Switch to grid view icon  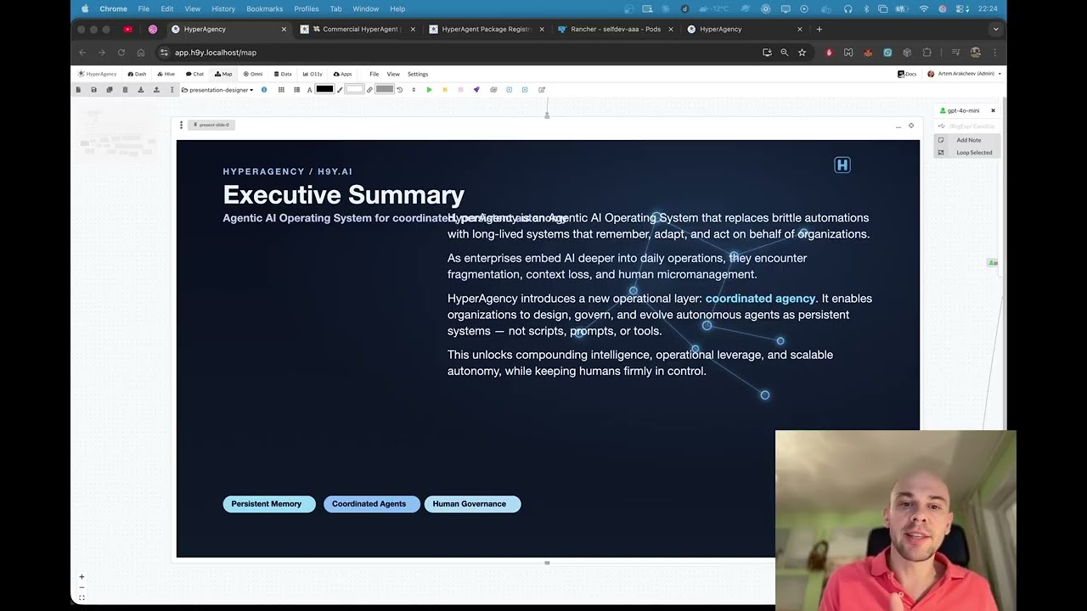(281, 89)
